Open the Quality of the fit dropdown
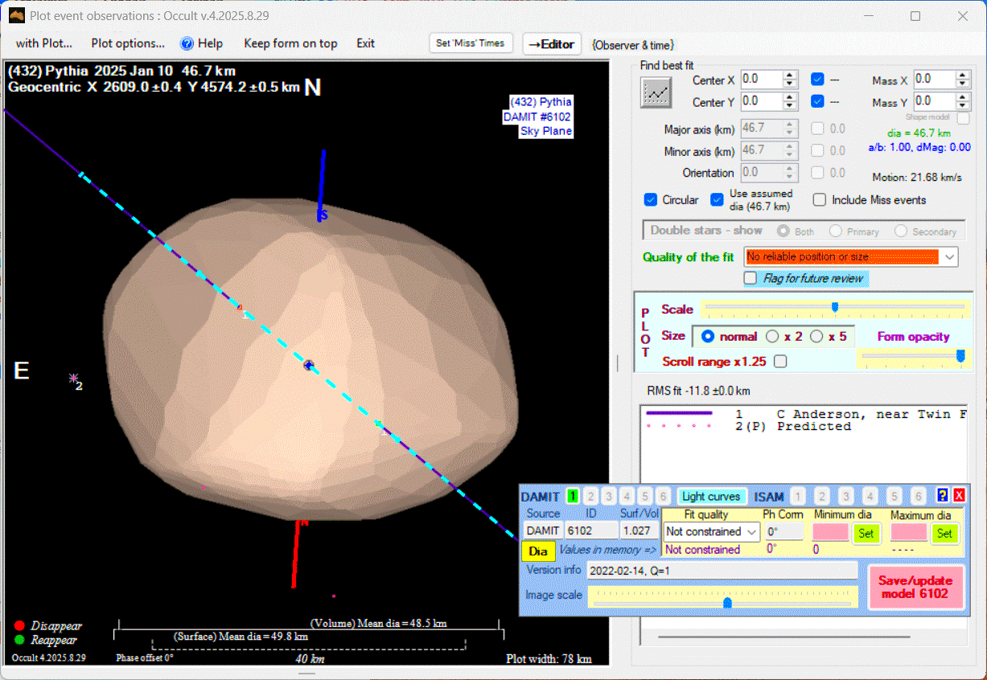This screenshot has width=987, height=680. coord(949,256)
